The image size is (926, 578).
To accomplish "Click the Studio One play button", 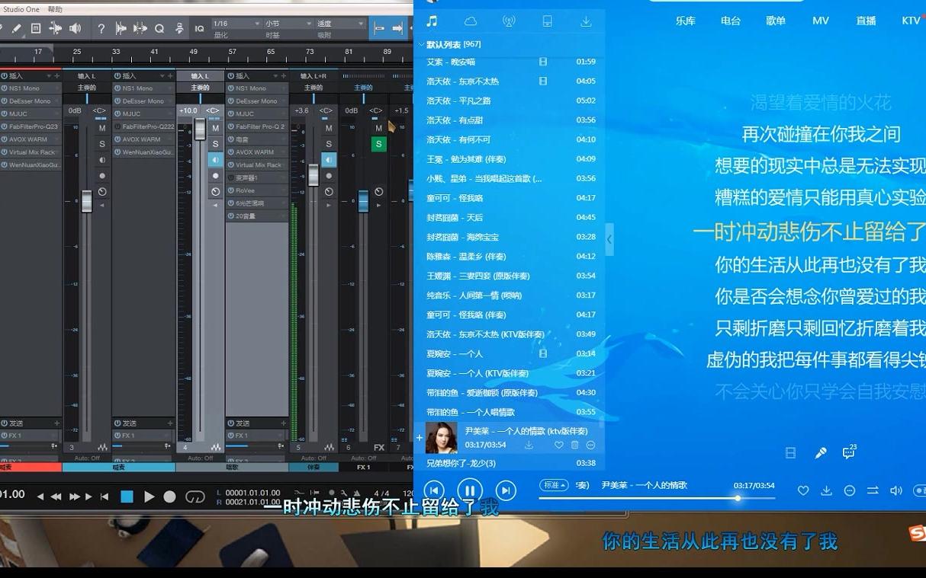I will click(150, 497).
